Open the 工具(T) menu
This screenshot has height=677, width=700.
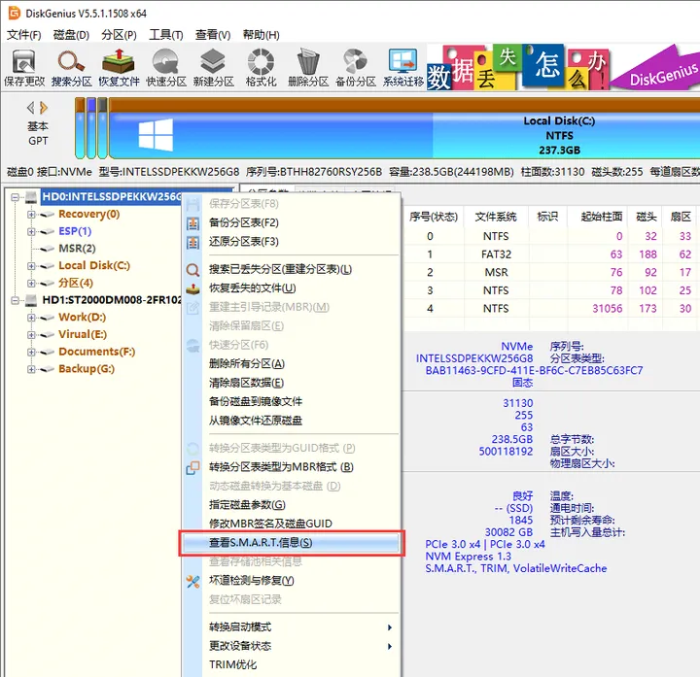click(166, 35)
